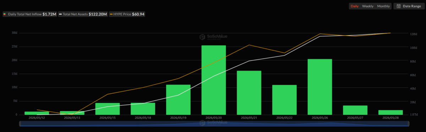This screenshot has width=426, height=132.
Task: Switch to the Weekly view tab
Action: point(367,6)
